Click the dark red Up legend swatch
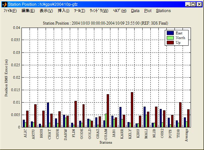Image resolution: width=204 pixels, height=150 pixels. pos(170,42)
